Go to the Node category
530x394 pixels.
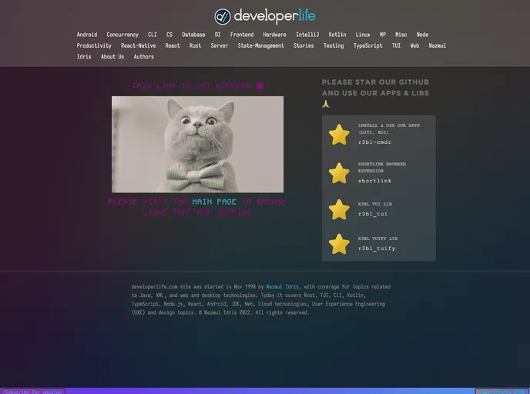point(422,35)
